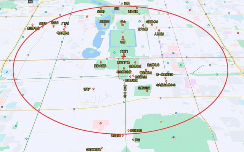Click the 鲁迅博物馆 pin
The image size is (244, 152).
coord(32,25)
